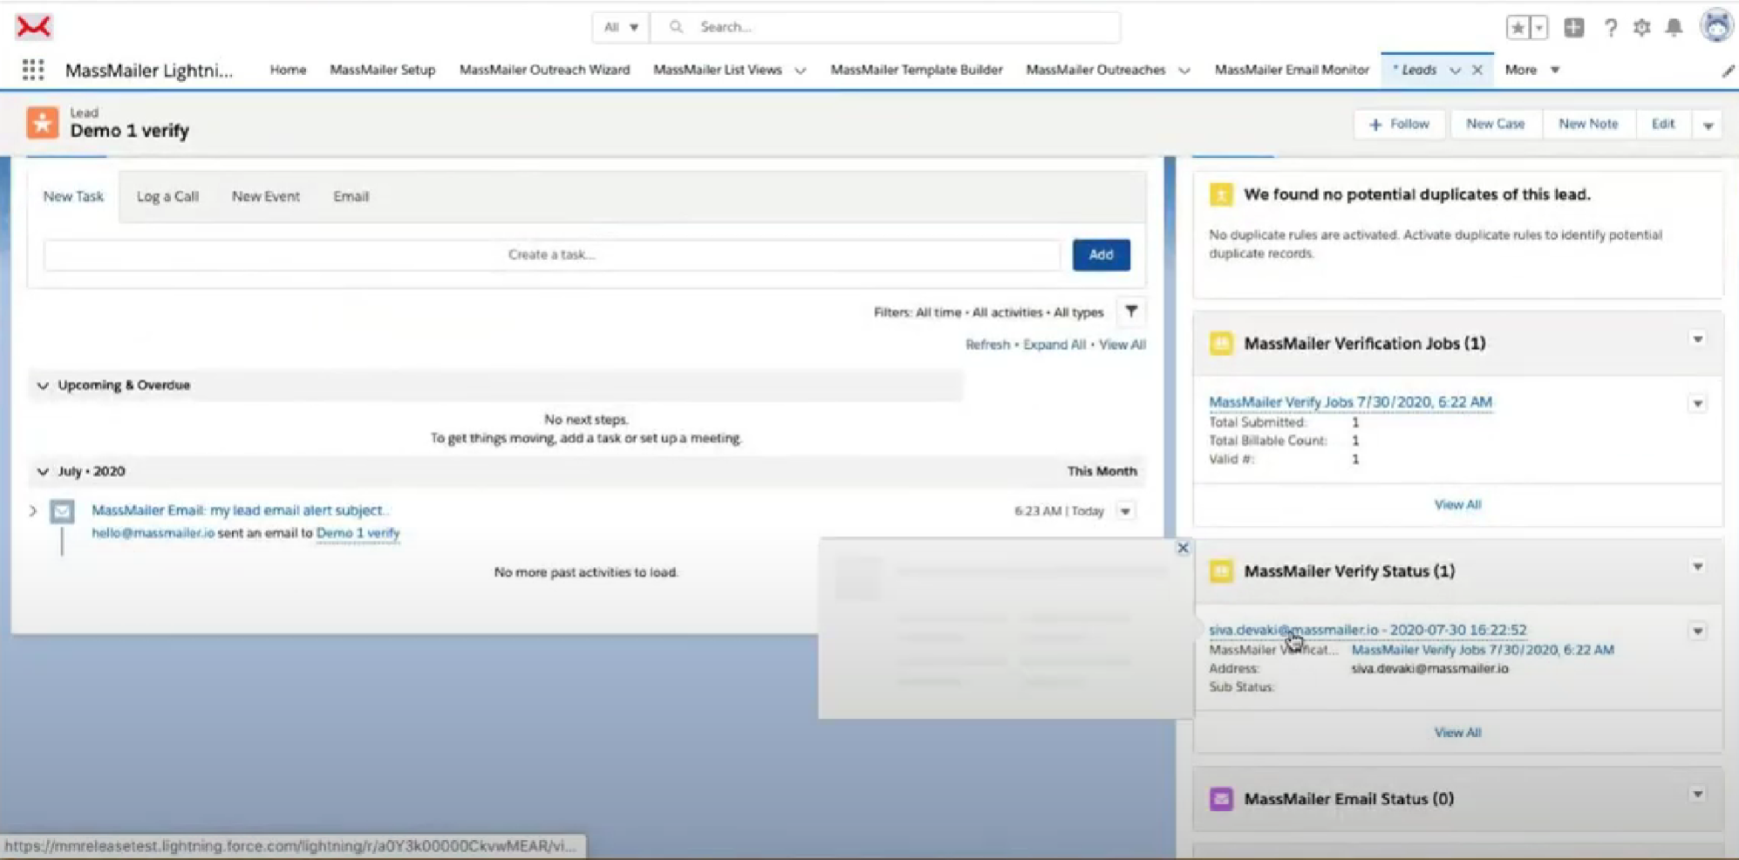Open the email activity row action dropdown
1739x860 pixels.
pos(1125,511)
